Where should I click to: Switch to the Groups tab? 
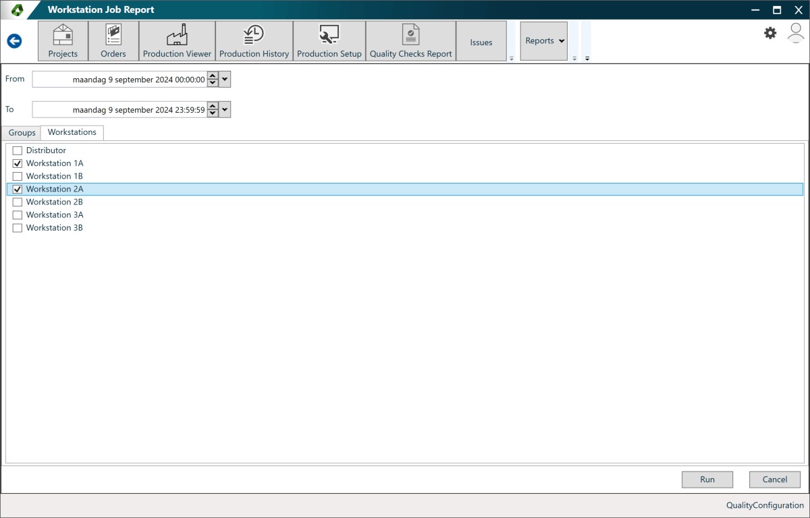(22, 133)
